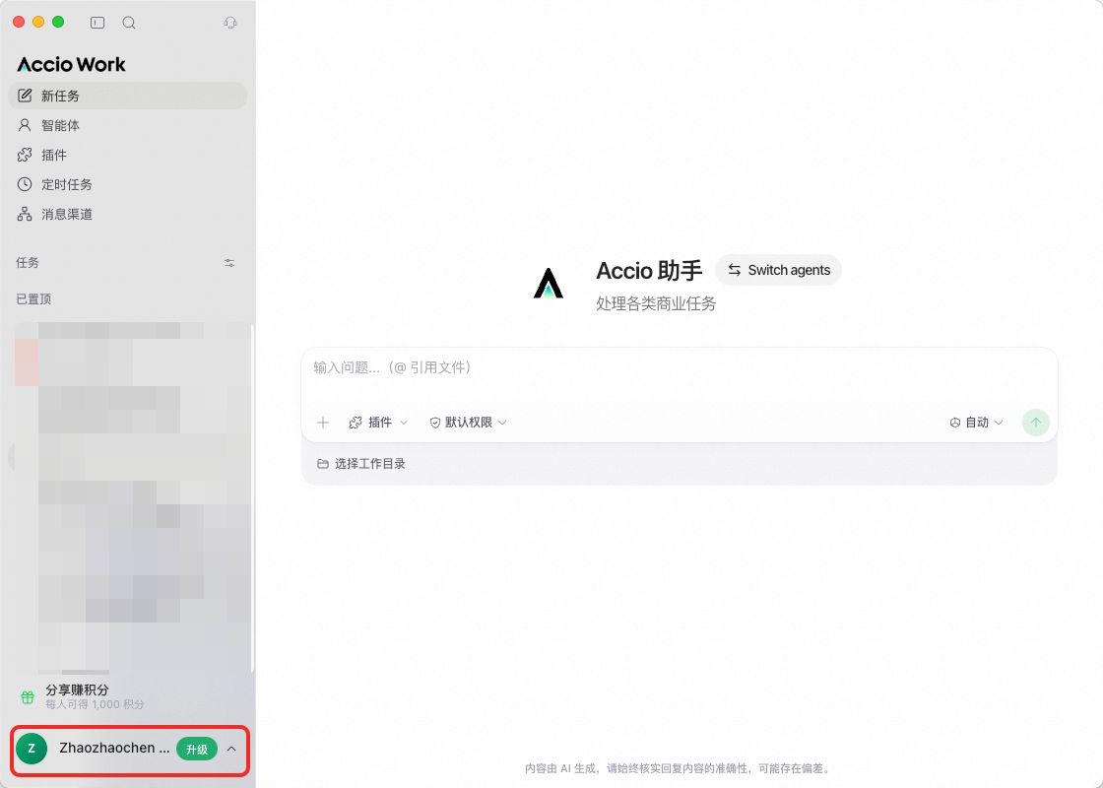The width and height of the screenshot is (1103, 788).
Task: Start a new task via 新任务
Action: click(127, 96)
